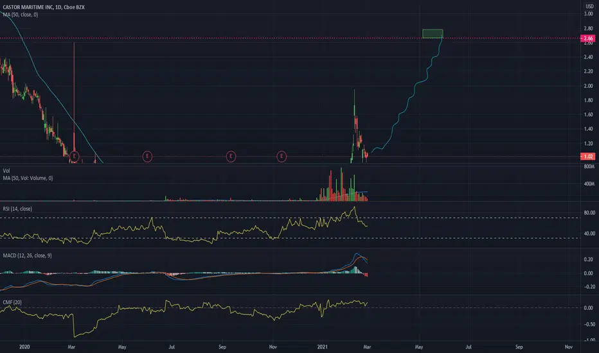The image size is (599, 353).
Task: Click the earnings marker near November 2020
Action: tap(282, 156)
